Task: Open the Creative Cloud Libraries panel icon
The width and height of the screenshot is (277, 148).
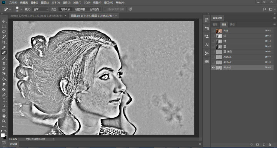Action: coord(207,62)
